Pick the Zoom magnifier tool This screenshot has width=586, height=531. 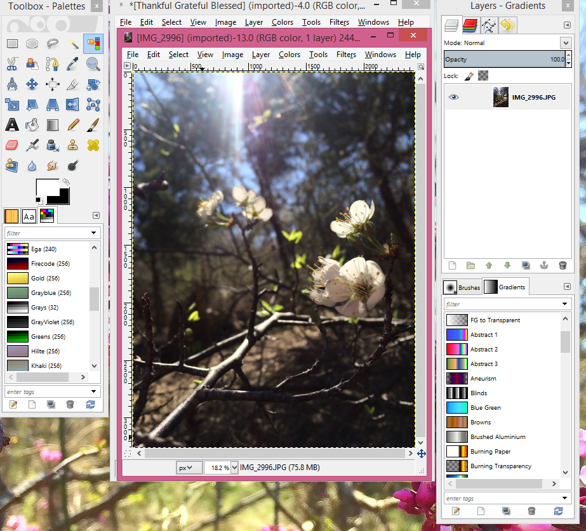(x=93, y=63)
